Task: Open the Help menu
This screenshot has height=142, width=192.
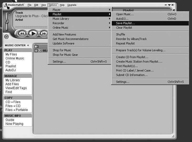Action: pyautogui.click(x=62, y=5)
